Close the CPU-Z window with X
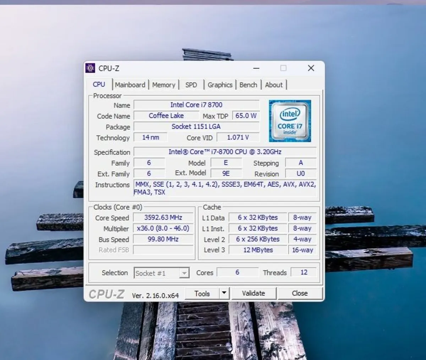Viewport: 426px width, 360px height. 311,68
